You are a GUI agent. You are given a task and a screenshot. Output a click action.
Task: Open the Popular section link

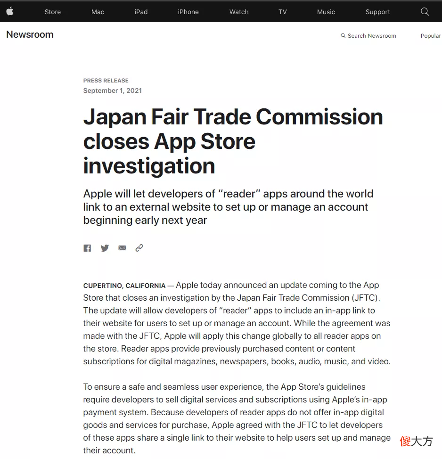click(431, 36)
